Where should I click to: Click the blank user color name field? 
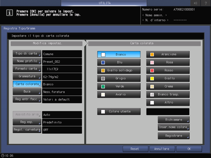pyautogui.click(x=168, y=112)
